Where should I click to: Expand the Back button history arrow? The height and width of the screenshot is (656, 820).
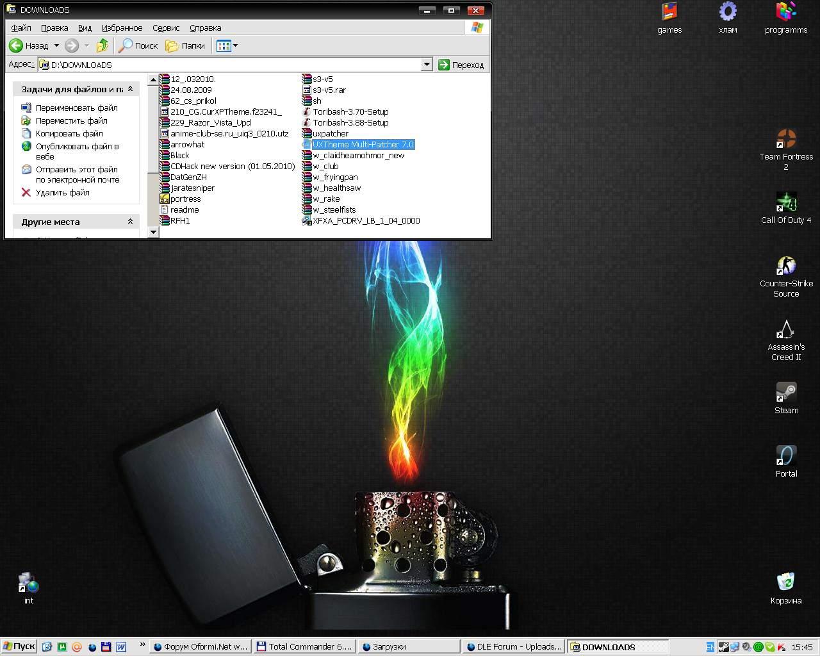[56, 45]
